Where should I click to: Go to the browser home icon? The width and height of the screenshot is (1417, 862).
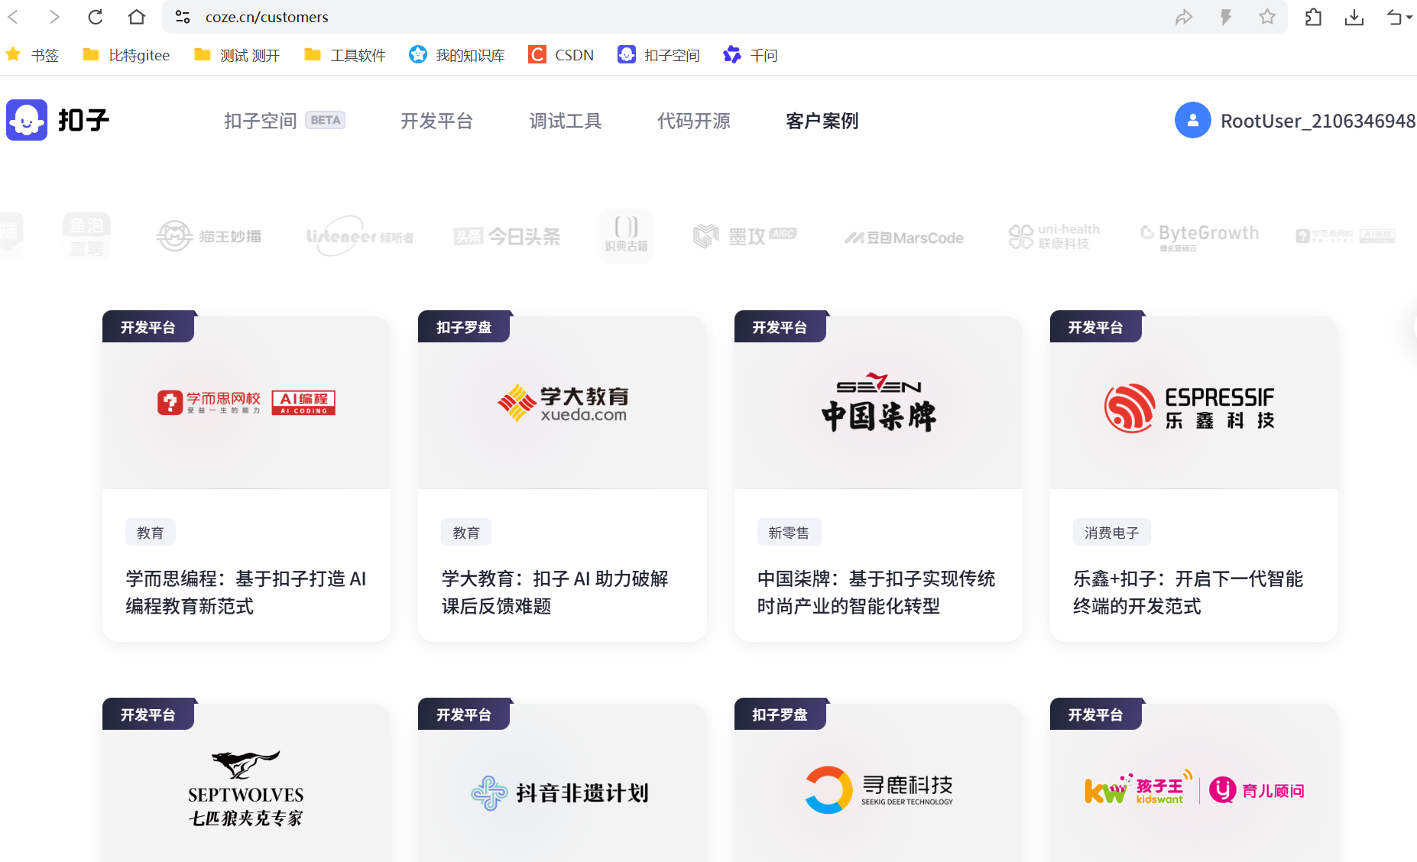click(x=137, y=17)
